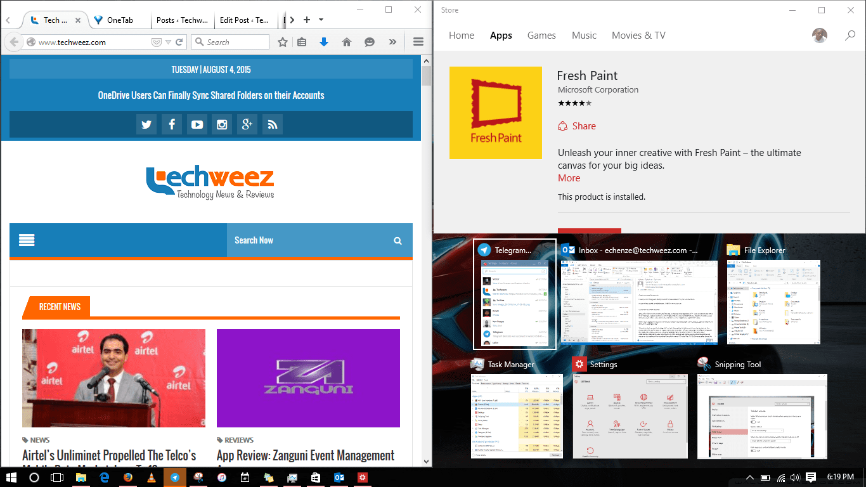This screenshot has height=487, width=866.
Task: Open Techweez Google Plus social icon
Action: point(247,125)
